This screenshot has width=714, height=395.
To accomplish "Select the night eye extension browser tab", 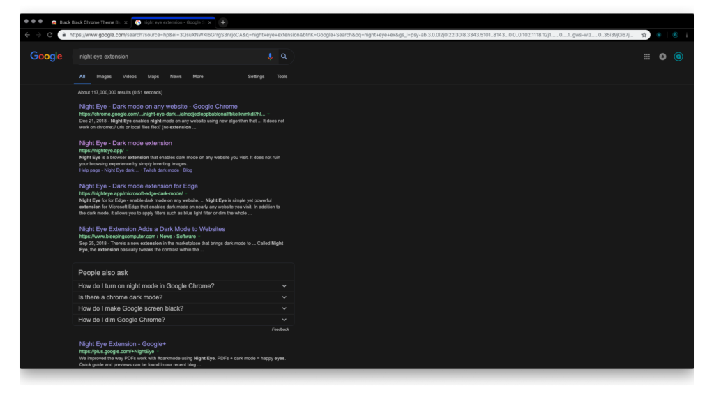I will pos(173,22).
